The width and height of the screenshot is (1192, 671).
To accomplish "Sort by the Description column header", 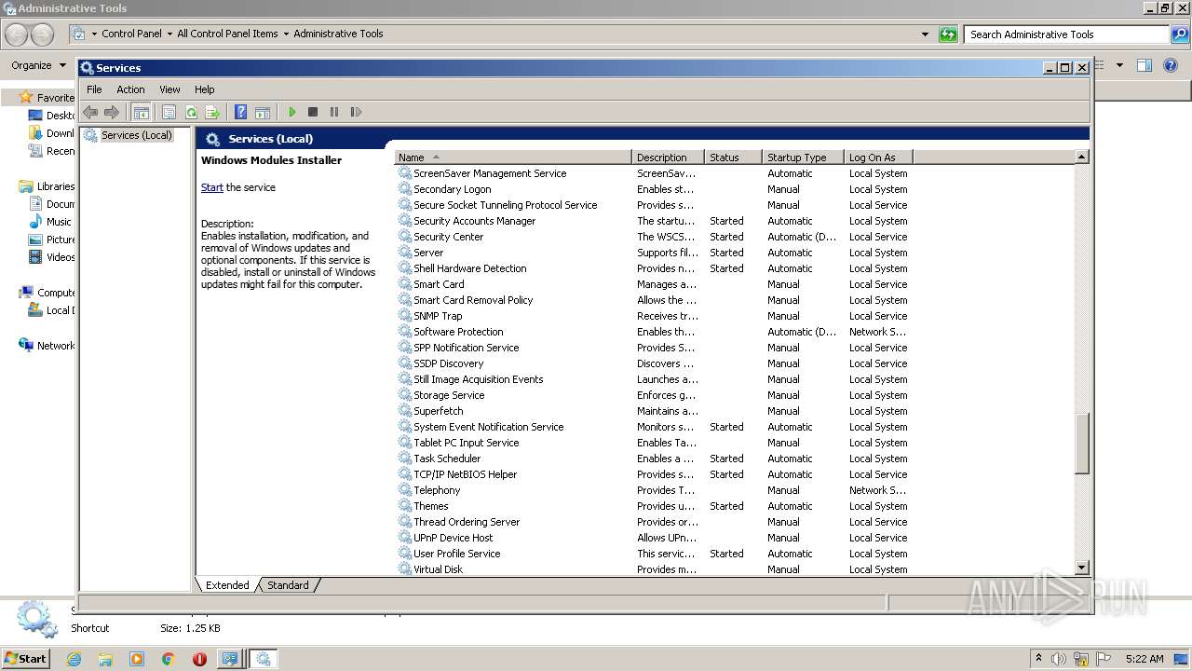I will [x=668, y=157].
